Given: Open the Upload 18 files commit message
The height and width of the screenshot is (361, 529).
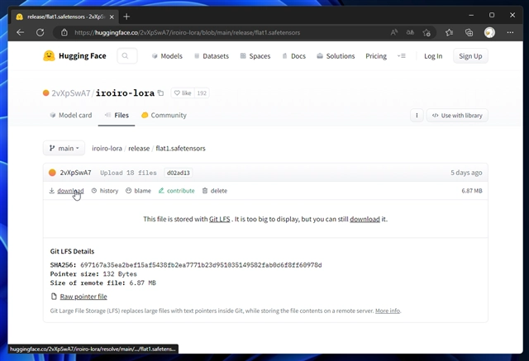Looking at the screenshot, I should (x=128, y=173).
